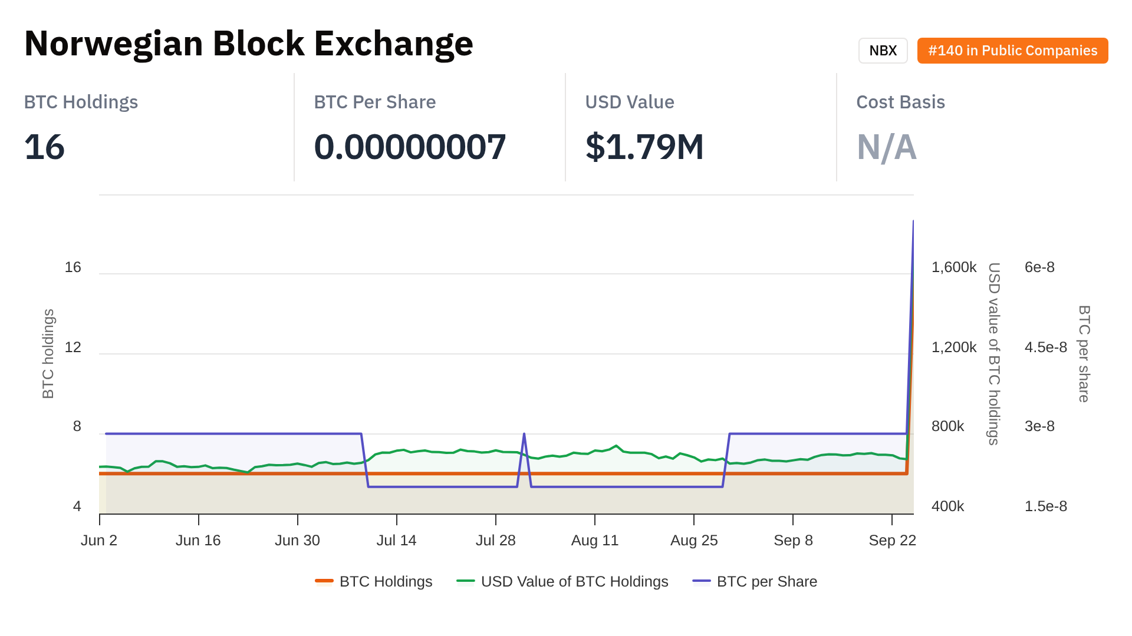Click the NBX ticker badge
This screenshot has height=636, width=1132.
[883, 51]
